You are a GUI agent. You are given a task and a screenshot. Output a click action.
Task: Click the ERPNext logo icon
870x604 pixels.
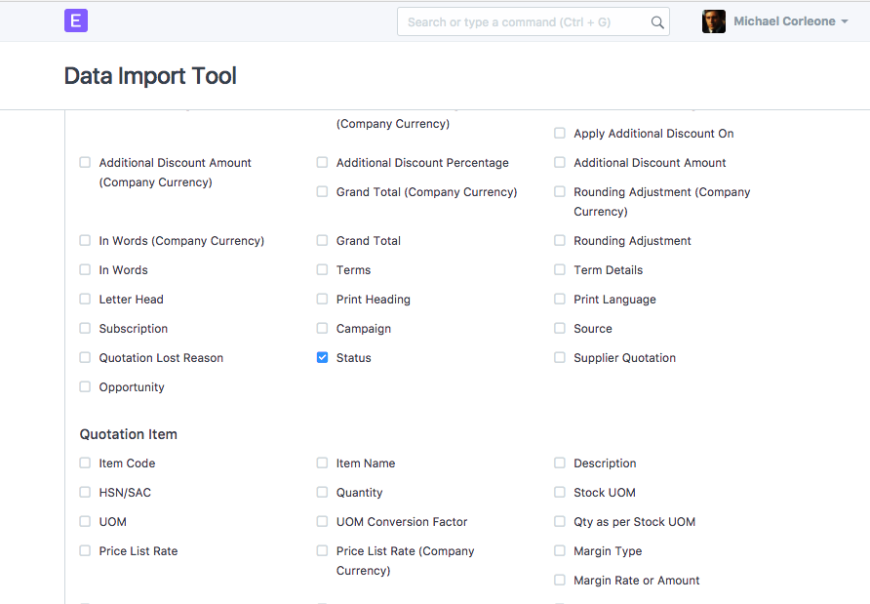[x=75, y=20]
